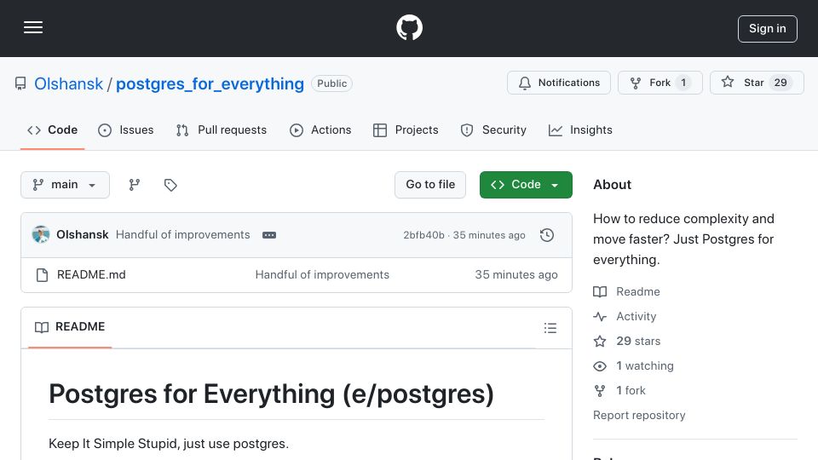Open the Insights tab
The height and width of the screenshot is (460, 818).
pyautogui.click(x=580, y=129)
